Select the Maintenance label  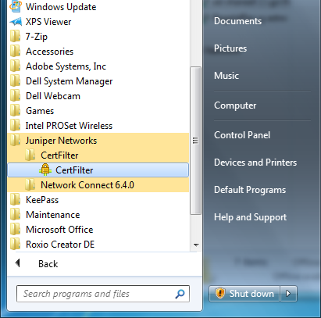click(53, 215)
